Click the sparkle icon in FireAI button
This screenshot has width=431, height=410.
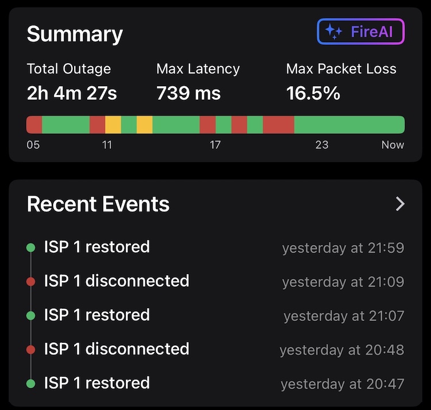pyautogui.click(x=334, y=32)
